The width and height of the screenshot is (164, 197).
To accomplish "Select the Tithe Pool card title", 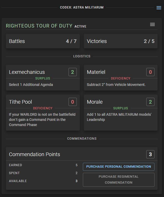I will (21, 102).
